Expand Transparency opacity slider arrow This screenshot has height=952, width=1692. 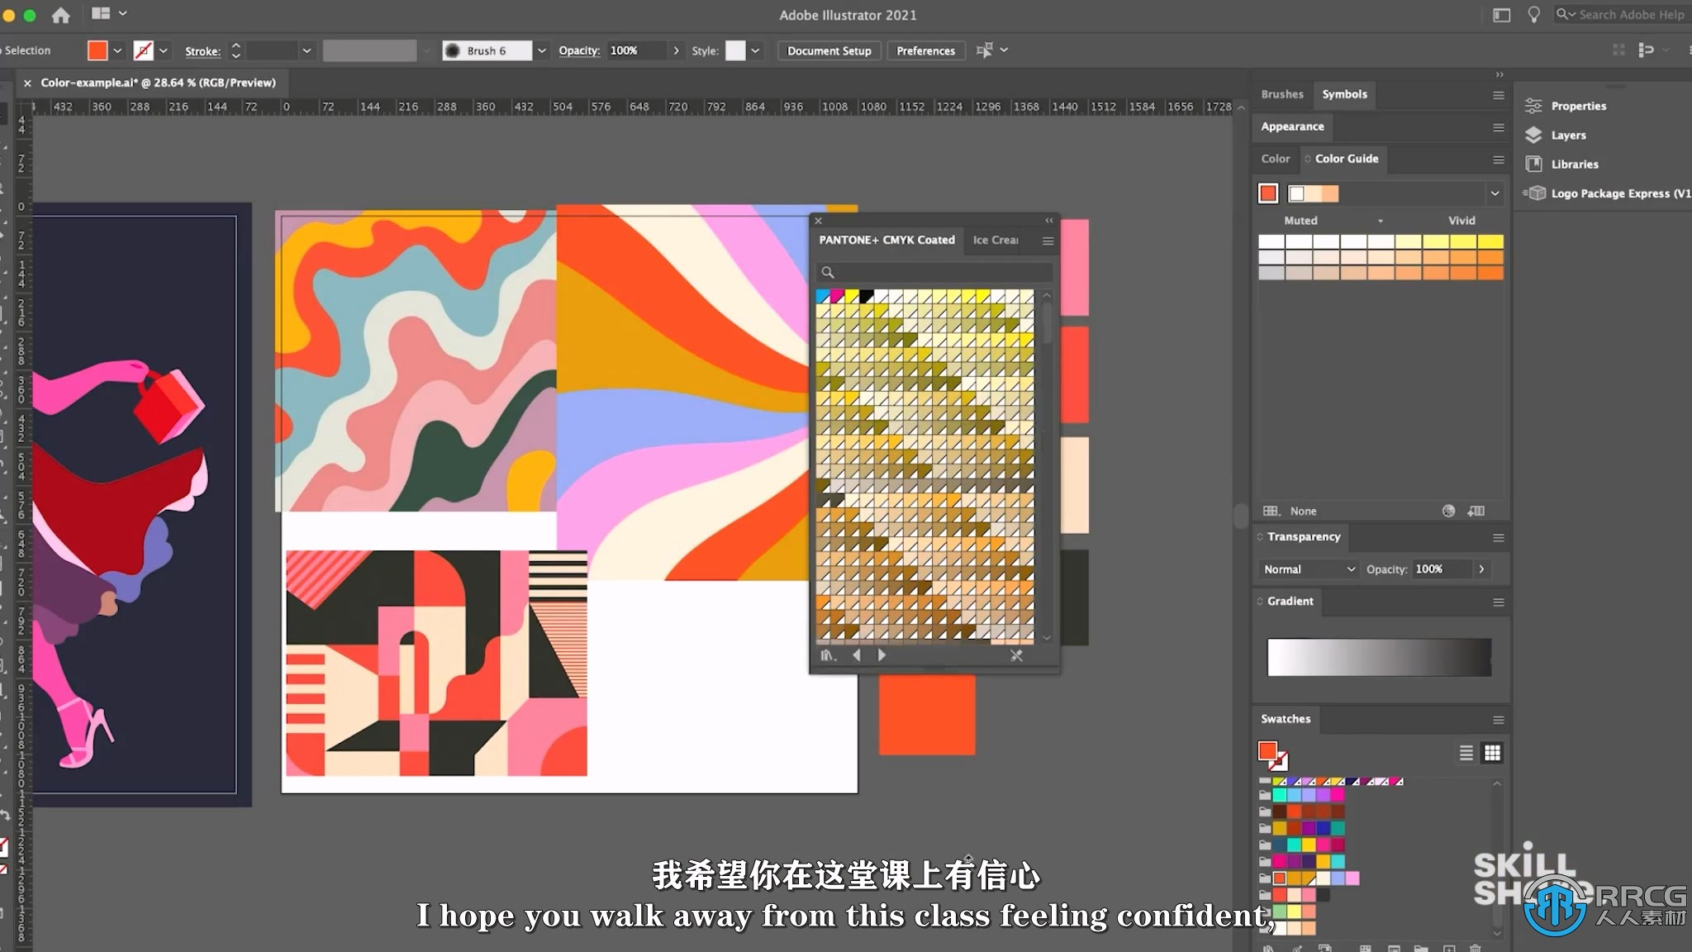pos(1481,569)
